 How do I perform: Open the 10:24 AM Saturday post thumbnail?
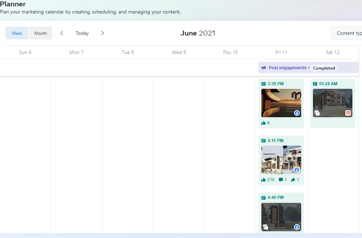pyautogui.click(x=332, y=103)
